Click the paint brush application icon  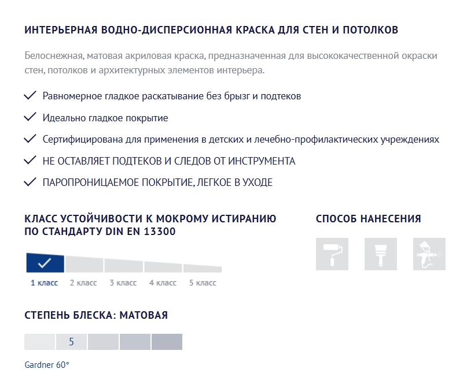(381, 254)
